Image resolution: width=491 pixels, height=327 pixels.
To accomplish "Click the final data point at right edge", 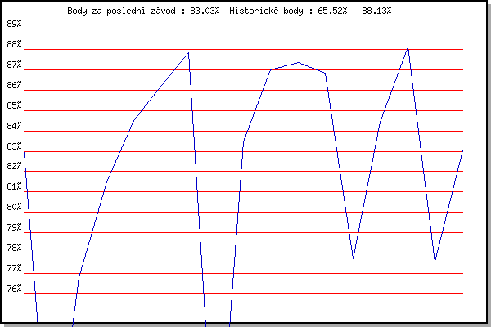I will (x=462, y=151).
